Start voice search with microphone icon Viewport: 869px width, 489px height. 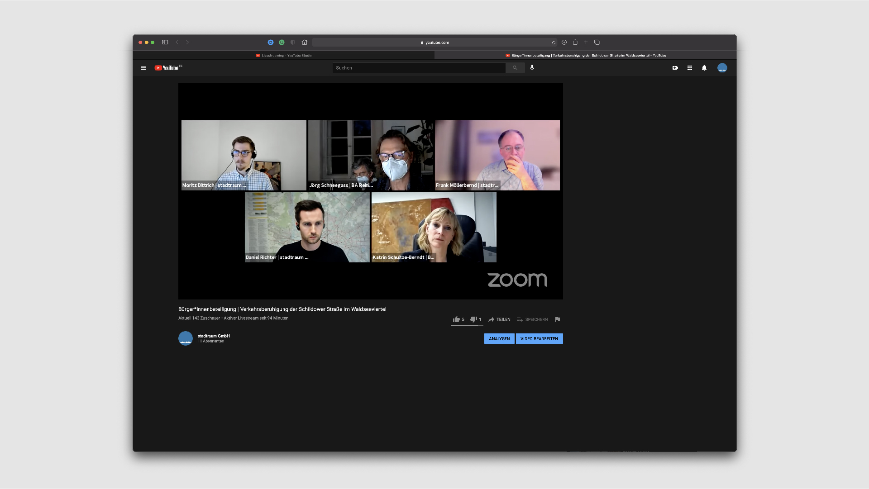[x=532, y=68]
